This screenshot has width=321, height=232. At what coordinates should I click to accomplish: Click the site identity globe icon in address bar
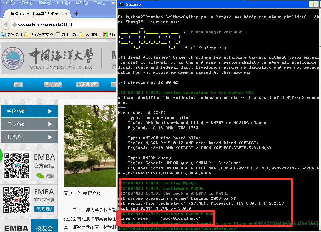coord(14,25)
